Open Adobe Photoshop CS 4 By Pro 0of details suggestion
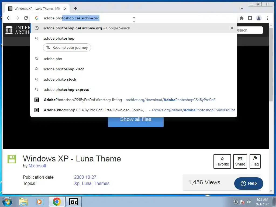The width and height of the screenshot is (276, 207). pyautogui.click(x=134, y=110)
